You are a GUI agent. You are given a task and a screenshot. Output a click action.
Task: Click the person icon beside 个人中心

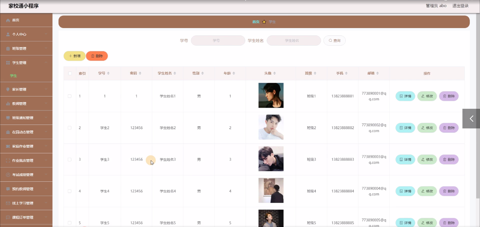coord(8,34)
